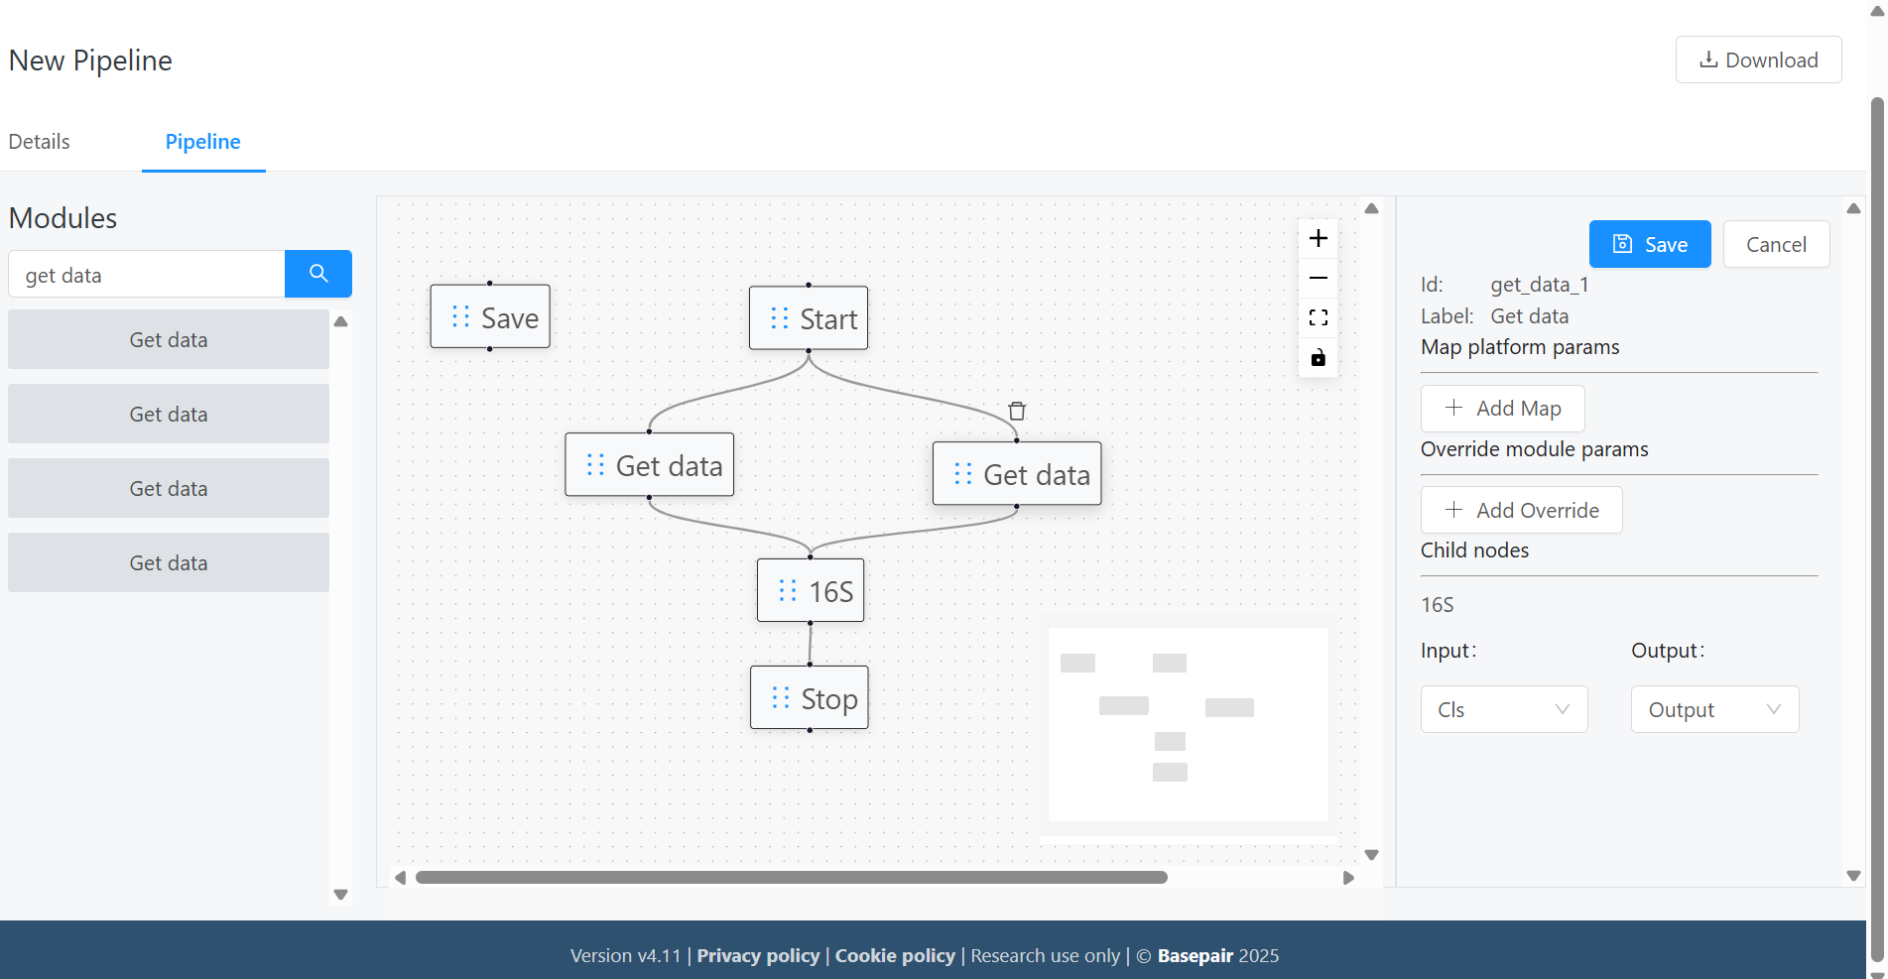The width and height of the screenshot is (1888, 979).
Task: Zoom in on the canvas with plus icon
Action: (1318, 238)
